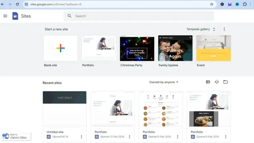Click the Christmas Party label
The image size is (254, 143).
tap(131, 65)
